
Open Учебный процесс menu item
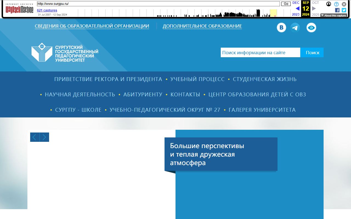[197, 79]
